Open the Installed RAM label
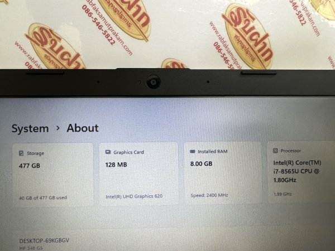This screenshot has height=251, width=335. pos(213,152)
